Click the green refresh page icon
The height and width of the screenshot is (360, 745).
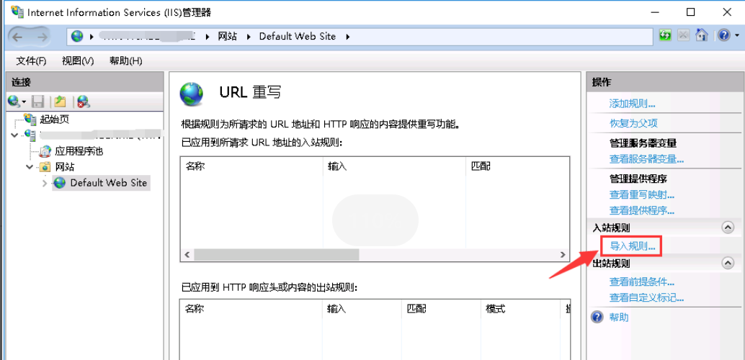click(666, 36)
